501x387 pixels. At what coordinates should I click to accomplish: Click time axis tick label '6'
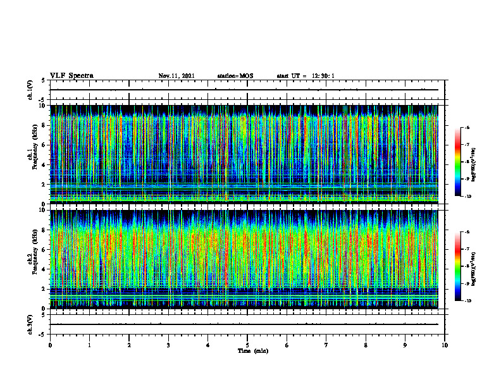[x=287, y=345]
